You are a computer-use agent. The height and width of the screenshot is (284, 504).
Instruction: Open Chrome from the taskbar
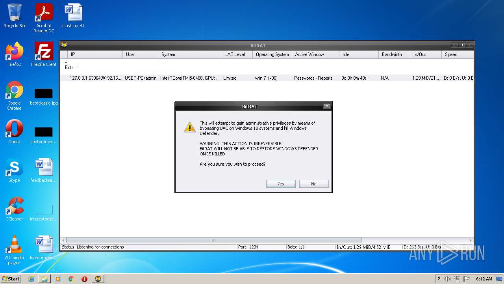click(71, 279)
